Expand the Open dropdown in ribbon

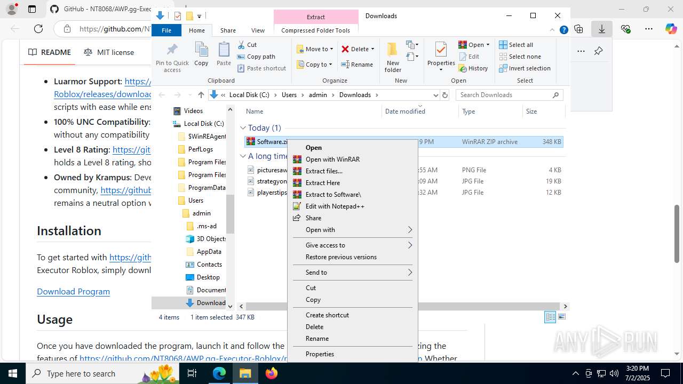488,45
